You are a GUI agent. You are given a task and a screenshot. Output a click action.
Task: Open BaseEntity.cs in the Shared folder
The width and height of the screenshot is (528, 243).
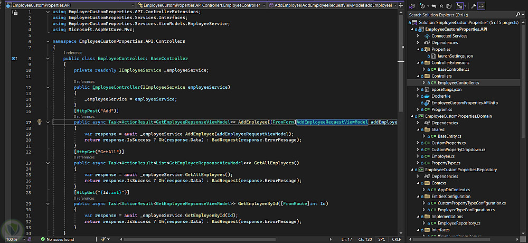coord(449,136)
